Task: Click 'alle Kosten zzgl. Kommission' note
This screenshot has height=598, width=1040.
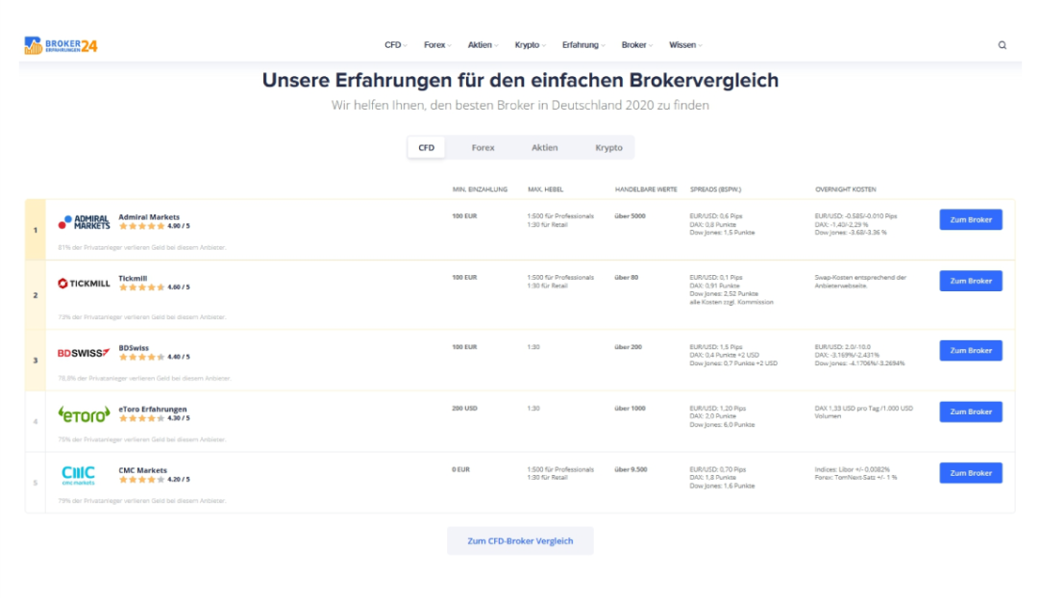Action: pos(731,302)
